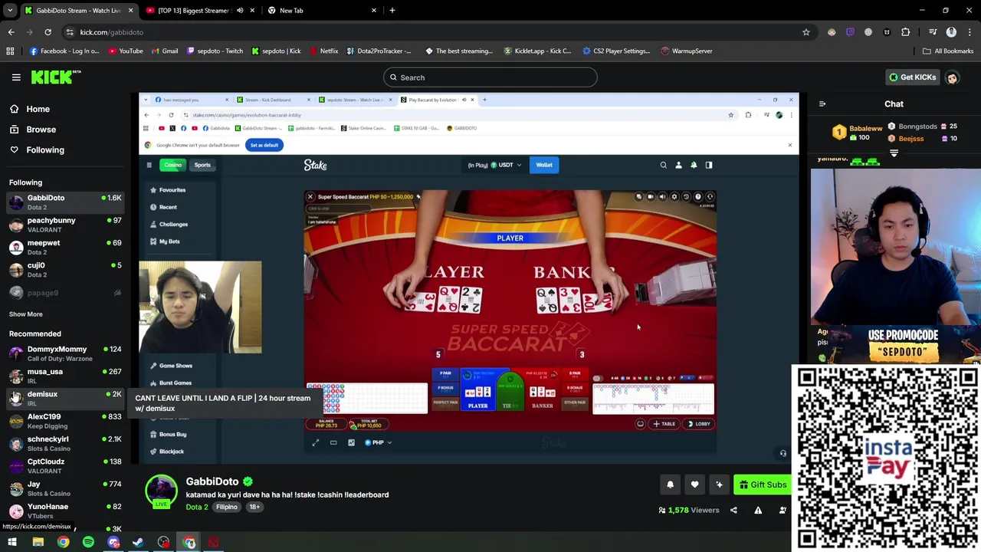Click the Twitch extension icon in Chrome toolbar

click(x=850, y=32)
